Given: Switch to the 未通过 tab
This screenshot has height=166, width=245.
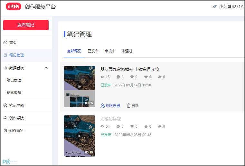Looking at the screenshot, I should 127,51.
